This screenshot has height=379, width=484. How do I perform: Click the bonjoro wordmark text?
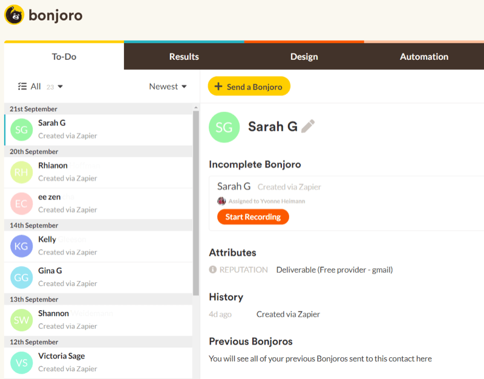point(56,16)
